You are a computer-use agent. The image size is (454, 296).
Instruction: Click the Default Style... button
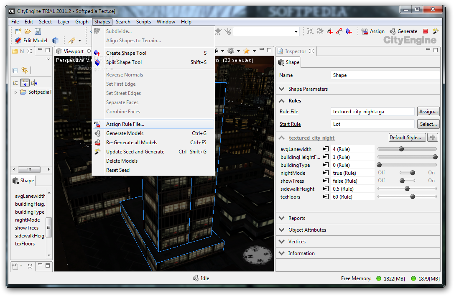(x=407, y=137)
